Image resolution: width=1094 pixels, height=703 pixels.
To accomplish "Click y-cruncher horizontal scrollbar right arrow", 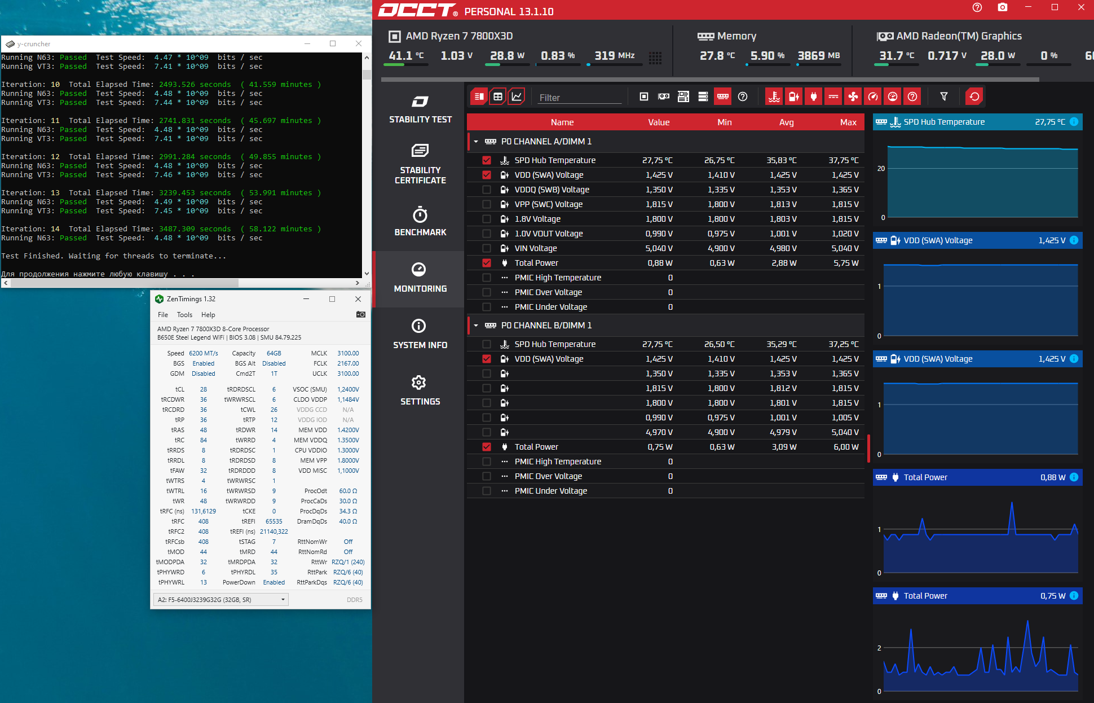I will click(x=358, y=283).
